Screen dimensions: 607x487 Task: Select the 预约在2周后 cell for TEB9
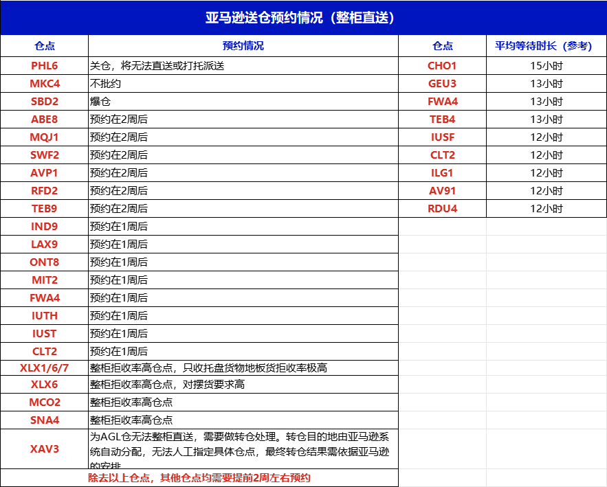[x=243, y=209]
